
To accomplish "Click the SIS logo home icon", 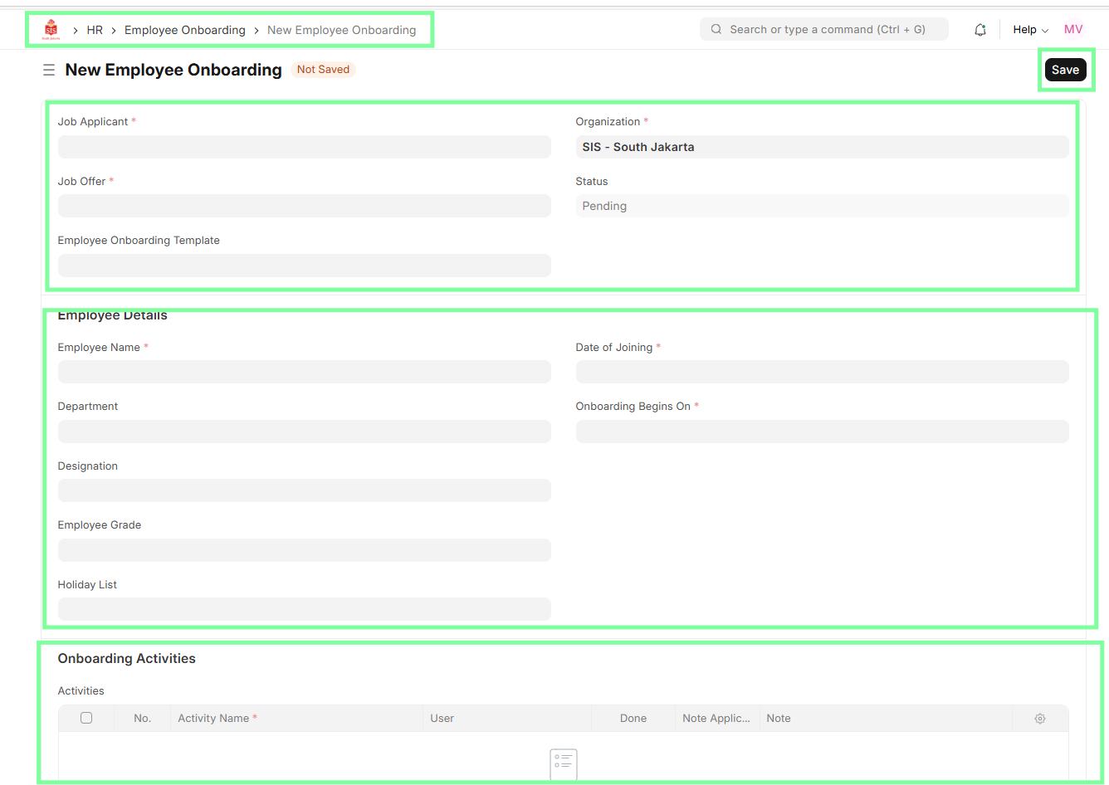I will [x=51, y=30].
